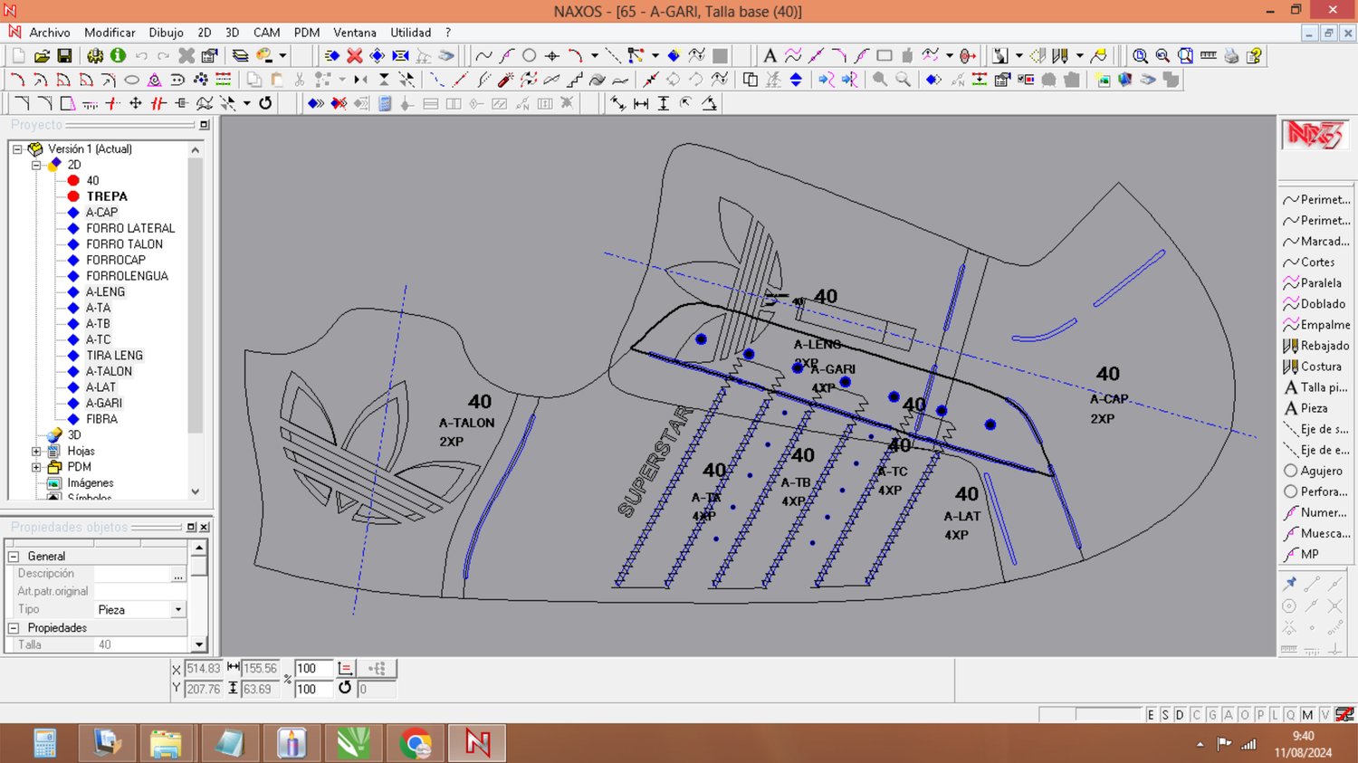Expand the Hojas tree node
Screen dimensions: 1358x763
[x=36, y=451]
